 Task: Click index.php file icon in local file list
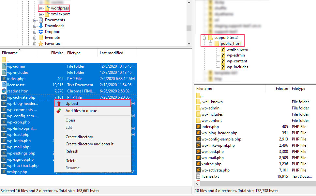coord(4,78)
